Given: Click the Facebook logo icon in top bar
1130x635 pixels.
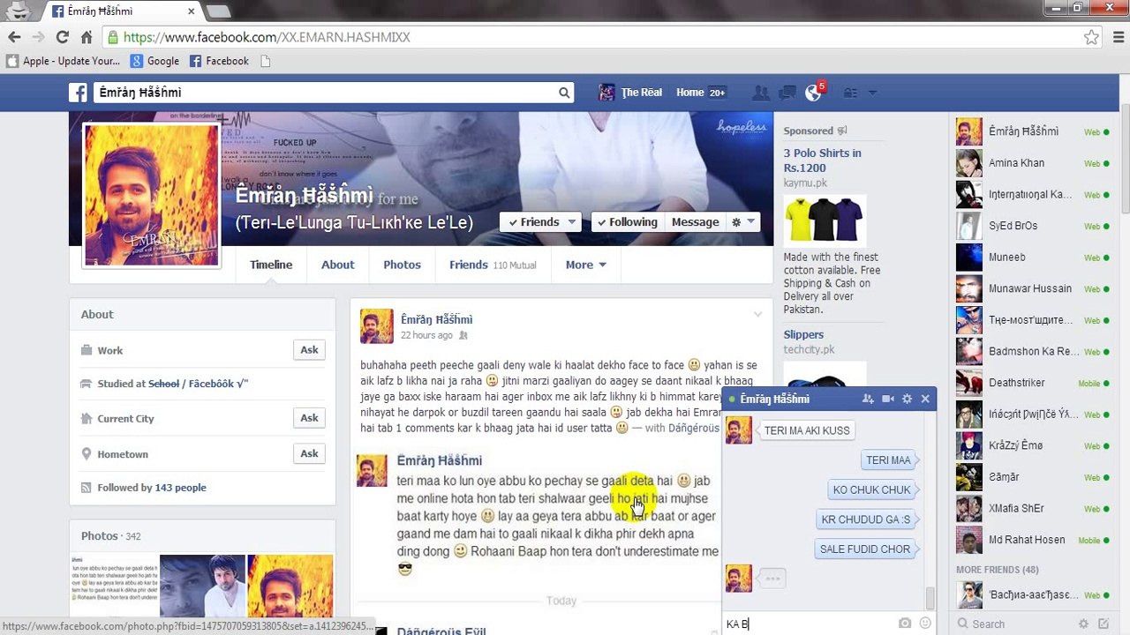Looking at the screenshot, I should [x=79, y=93].
